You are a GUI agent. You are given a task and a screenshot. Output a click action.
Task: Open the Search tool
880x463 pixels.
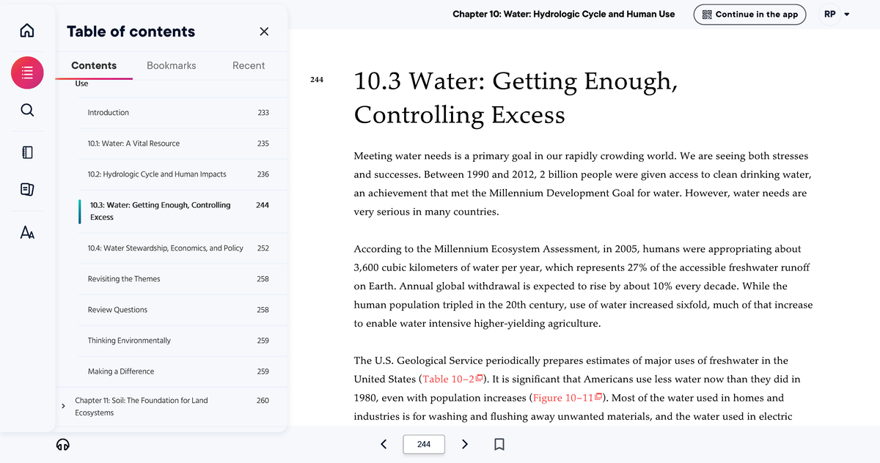[x=26, y=110]
